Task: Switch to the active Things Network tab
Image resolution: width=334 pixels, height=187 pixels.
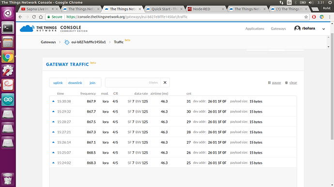Action: [x=122, y=9]
